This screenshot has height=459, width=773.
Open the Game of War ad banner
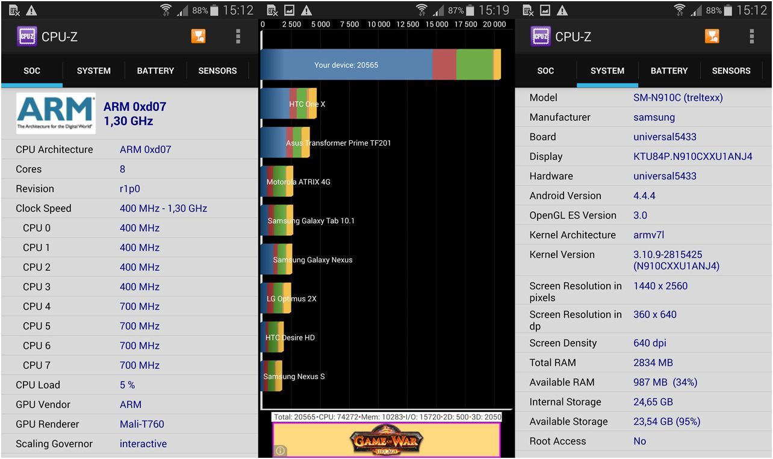[x=386, y=440]
